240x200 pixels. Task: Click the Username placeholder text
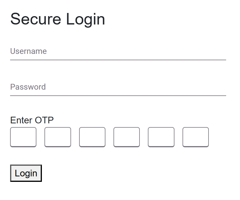[28, 51]
